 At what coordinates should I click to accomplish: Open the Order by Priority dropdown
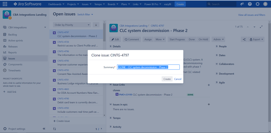72,25
